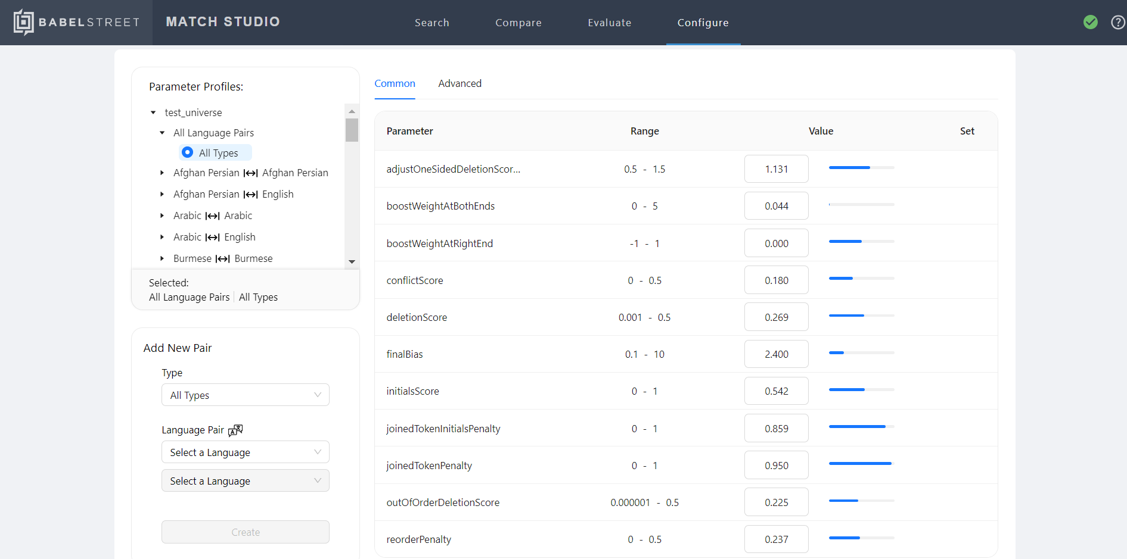Click the adjustOneSidedDeletionScore value field 1.131
This screenshot has width=1127, height=559.
777,169
